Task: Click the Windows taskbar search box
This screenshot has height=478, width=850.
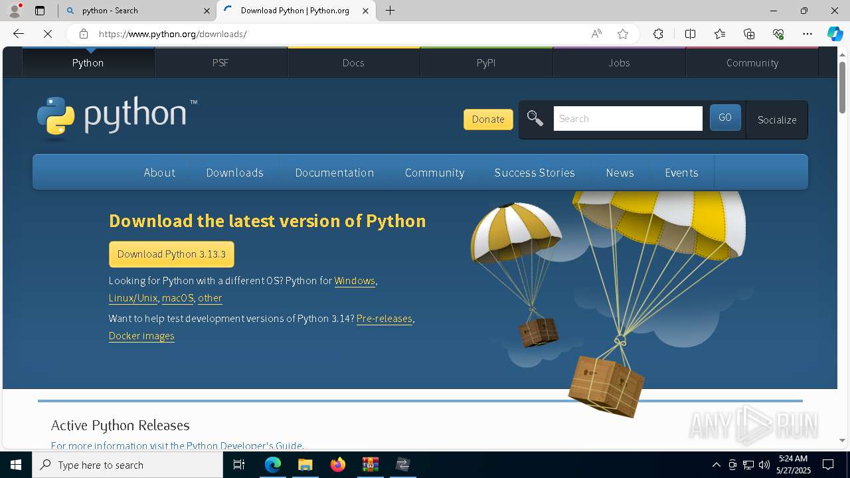Action: point(127,465)
